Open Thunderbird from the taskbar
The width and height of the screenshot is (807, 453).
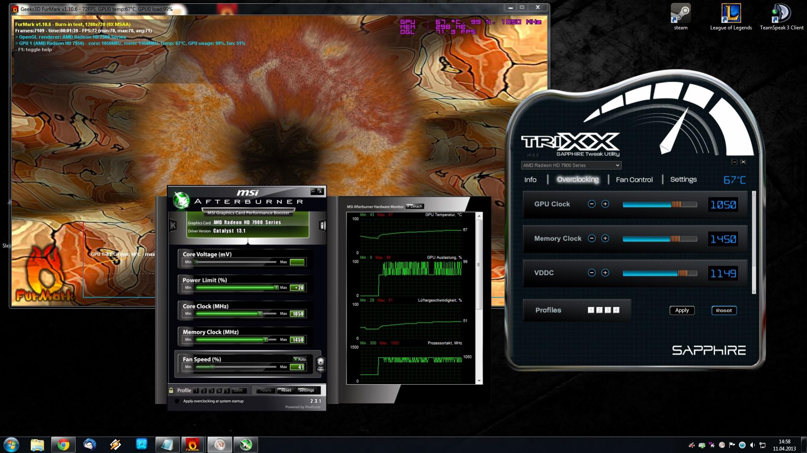pos(90,445)
